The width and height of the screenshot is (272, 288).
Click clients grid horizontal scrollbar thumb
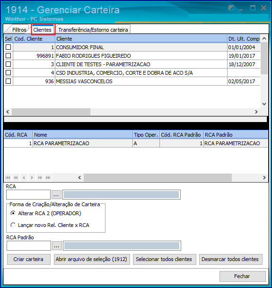click(x=51, y=112)
